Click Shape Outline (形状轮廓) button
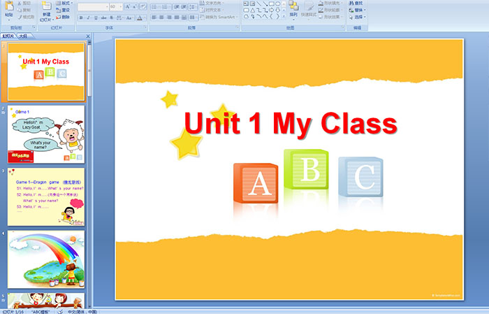The height and width of the screenshot is (314, 489). click(330, 10)
